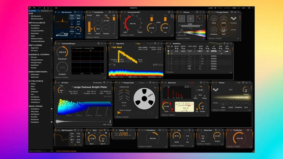Click the Width slider in Chorus
This screenshot has width=283, height=159.
pyautogui.click(x=190, y=26)
